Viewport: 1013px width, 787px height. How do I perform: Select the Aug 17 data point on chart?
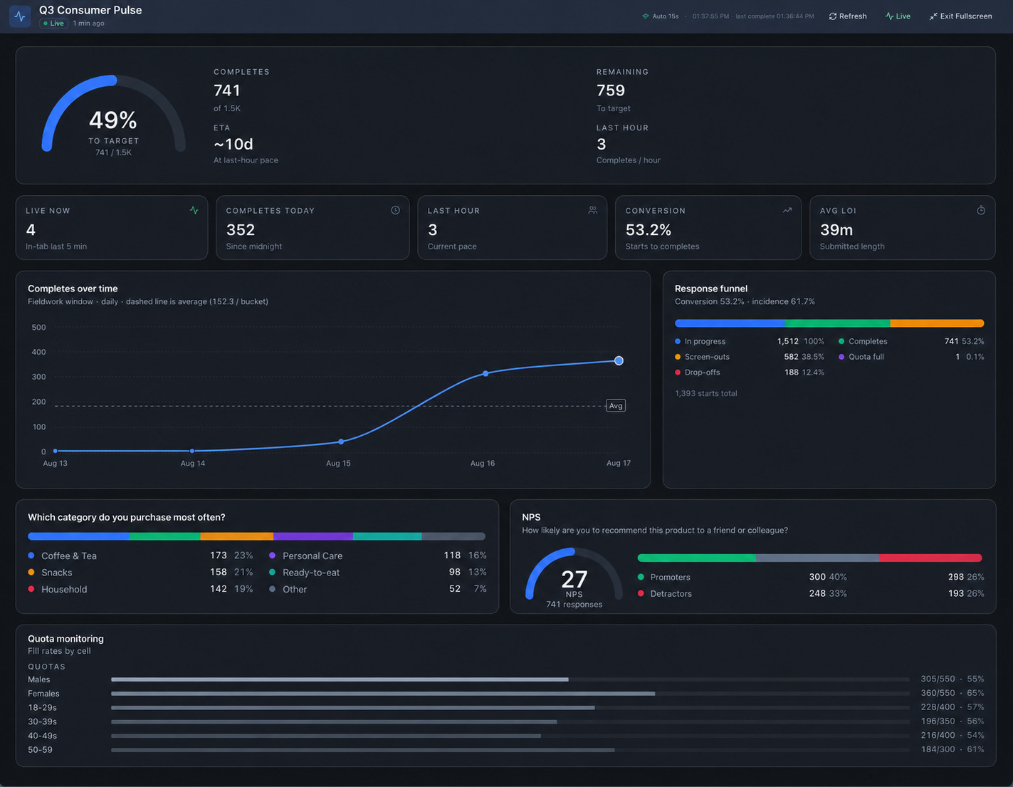619,360
